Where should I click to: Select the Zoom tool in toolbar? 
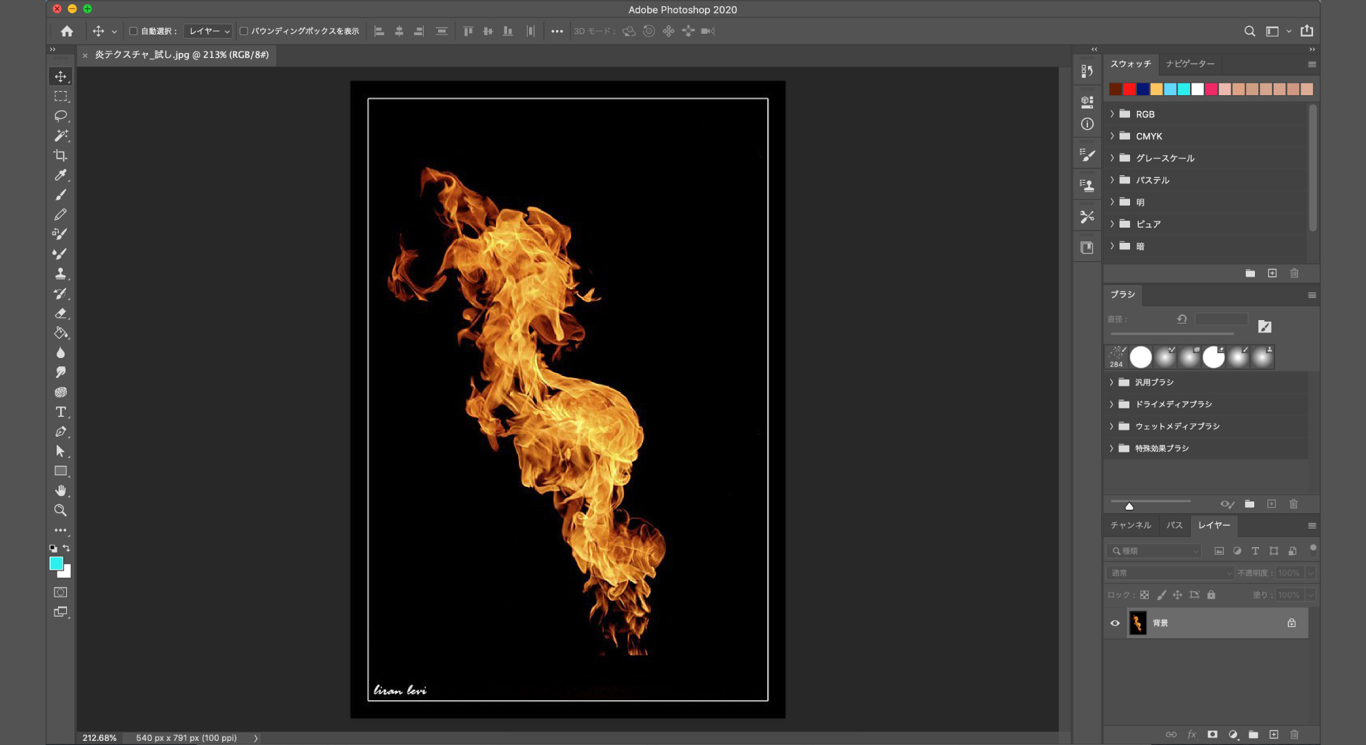tap(61, 510)
